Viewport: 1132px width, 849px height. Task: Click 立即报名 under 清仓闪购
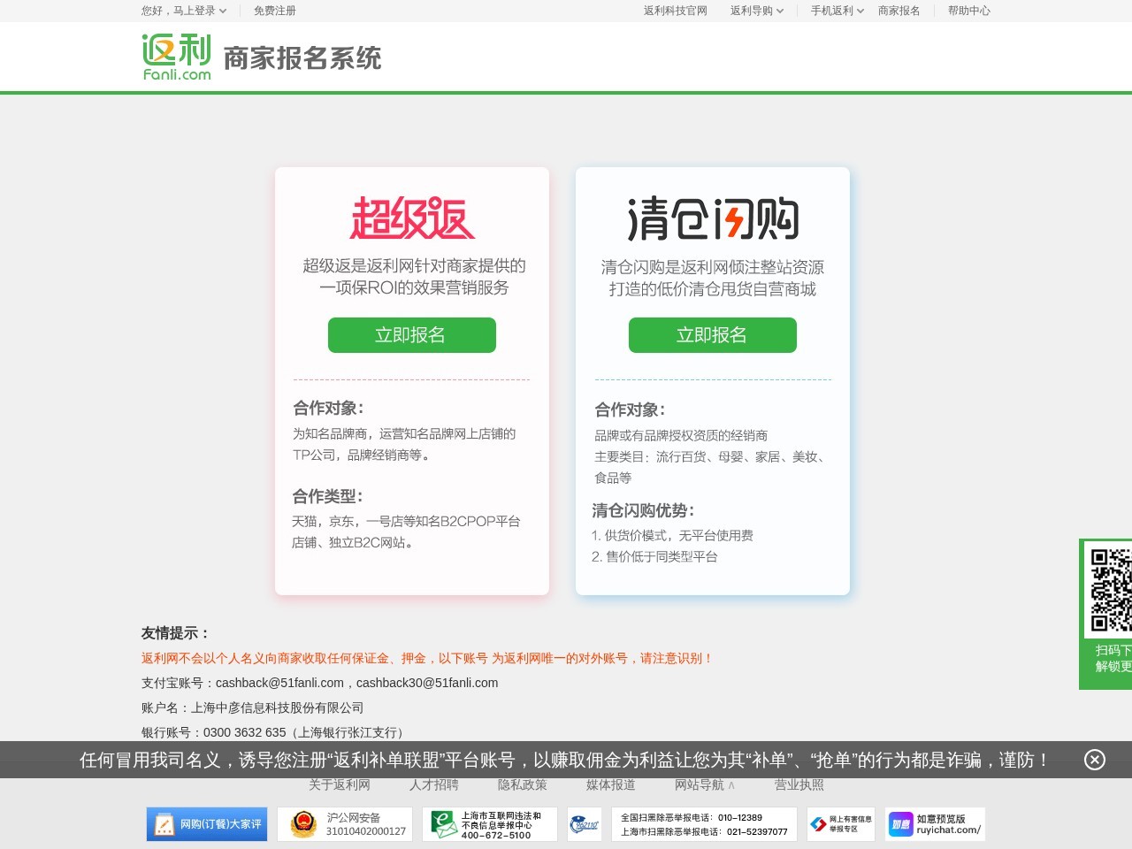coord(713,335)
